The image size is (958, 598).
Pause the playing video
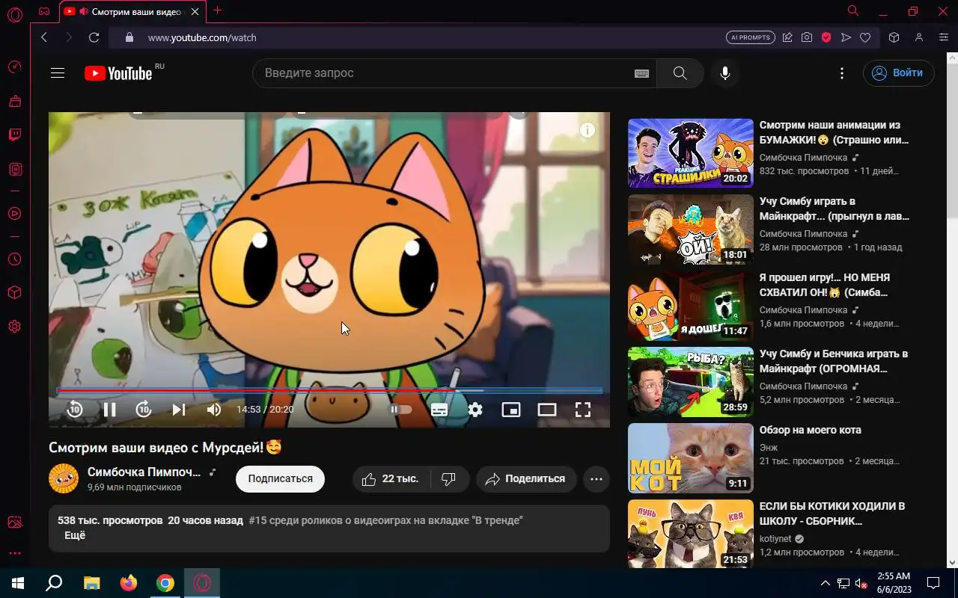coord(109,409)
